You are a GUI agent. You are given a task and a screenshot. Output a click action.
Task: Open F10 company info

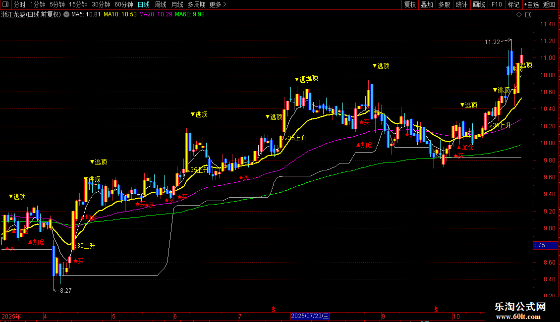tap(497, 4)
